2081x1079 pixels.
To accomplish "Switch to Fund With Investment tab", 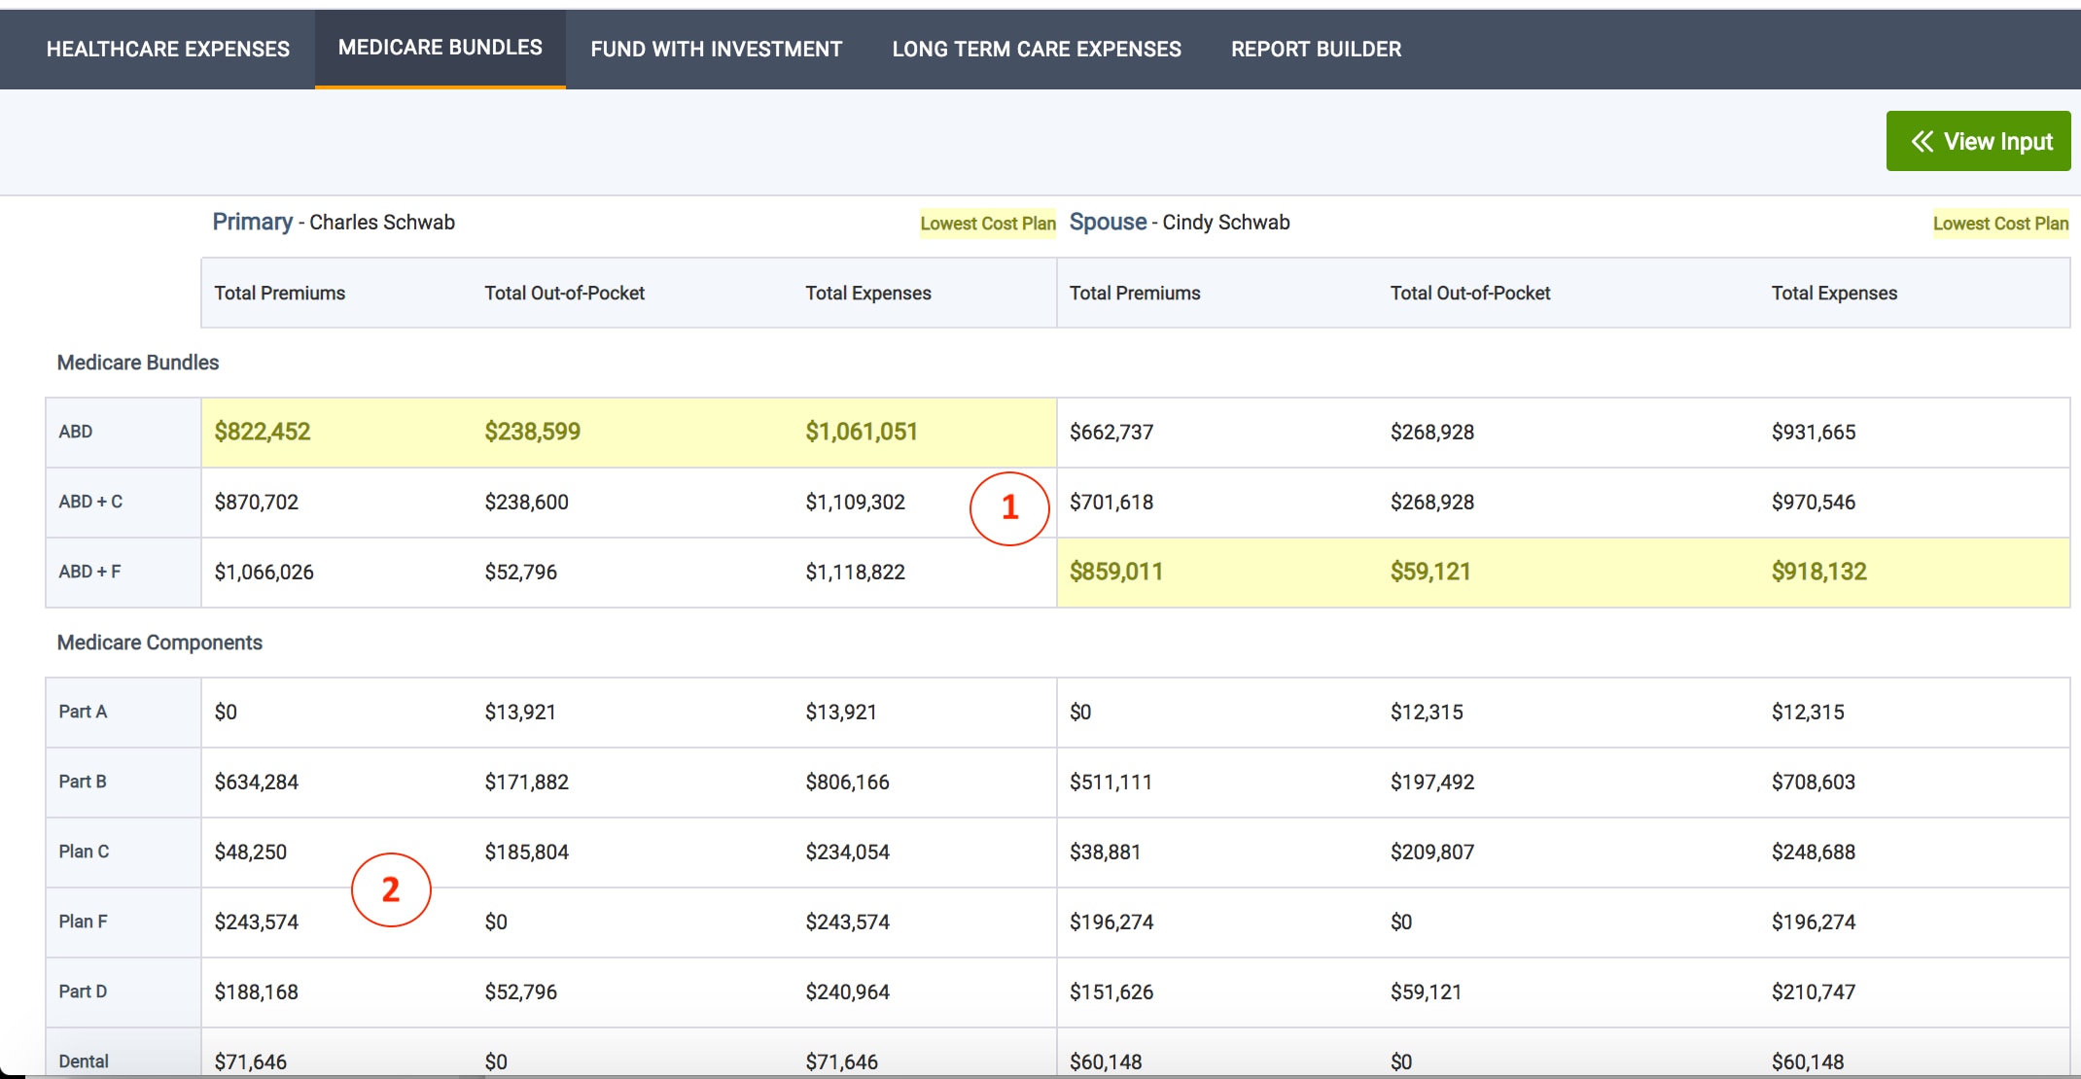I will (717, 49).
